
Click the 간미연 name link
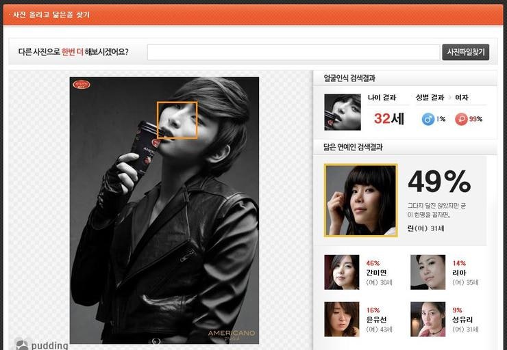[x=376, y=272]
